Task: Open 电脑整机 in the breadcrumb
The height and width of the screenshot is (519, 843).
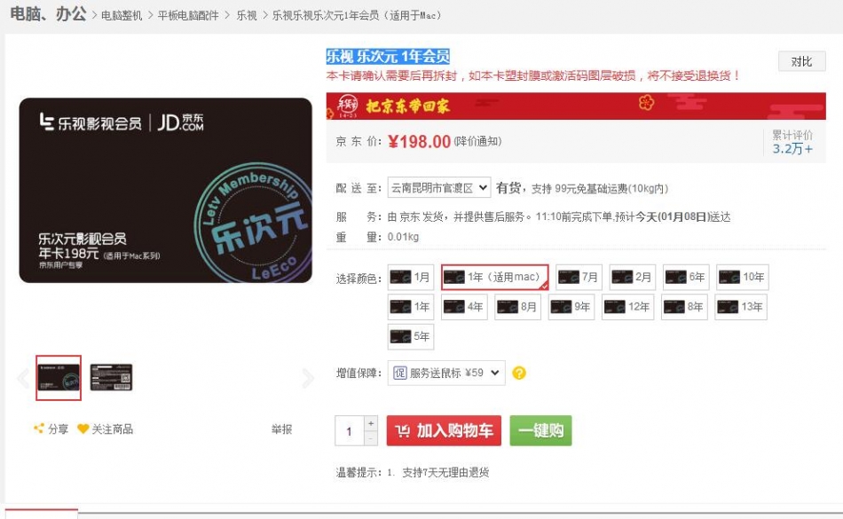Action: 122,16
